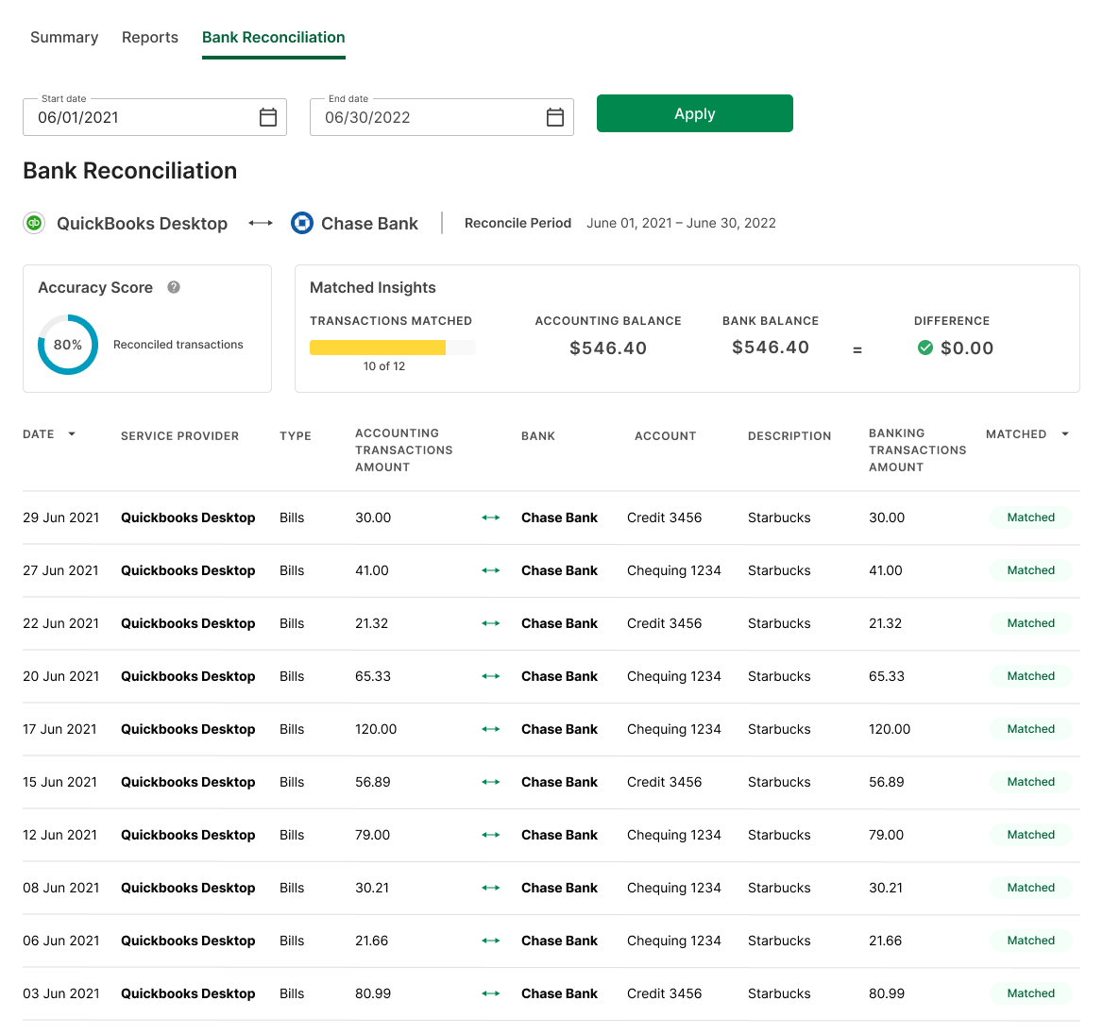Click the match arrow icon in the 12 Jun 2021 row
This screenshot has width=1103, height=1035.
pyautogui.click(x=491, y=835)
